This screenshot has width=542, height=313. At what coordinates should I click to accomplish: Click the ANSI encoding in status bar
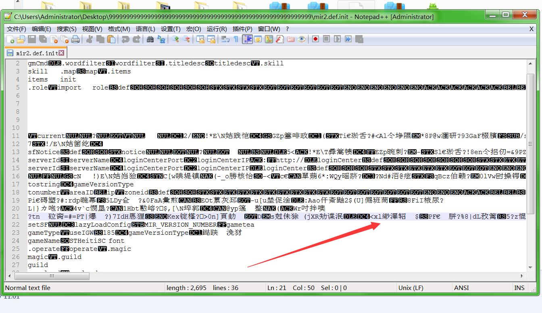(461, 288)
